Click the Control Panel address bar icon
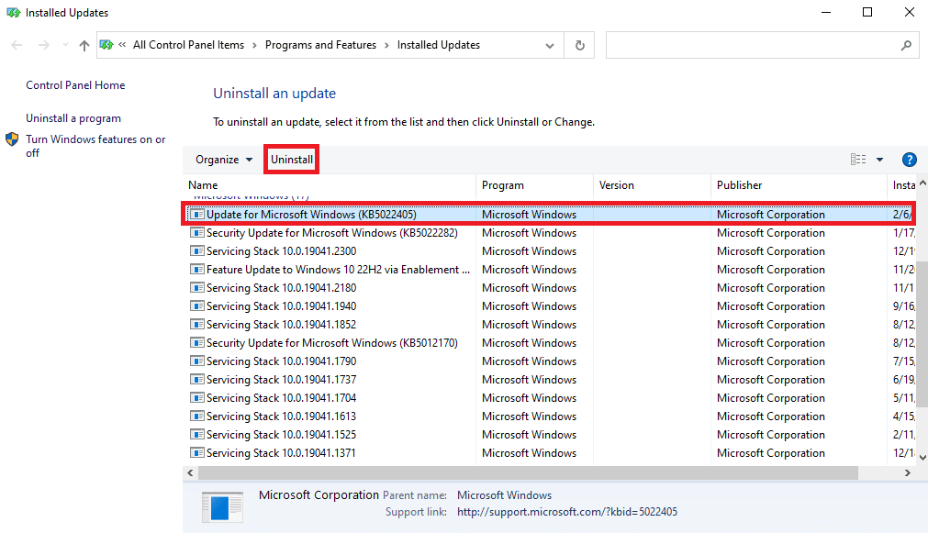Viewport: 928px width, 533px height. tap(106, 45)
